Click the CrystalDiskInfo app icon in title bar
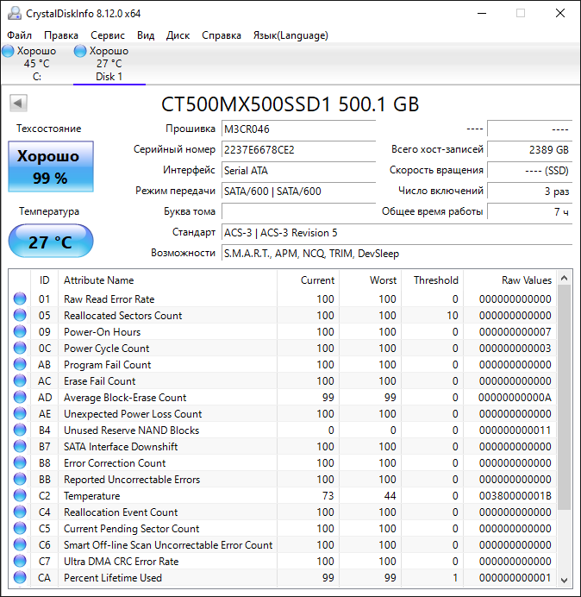The image size is (581, 597). [x=12, y=13]
